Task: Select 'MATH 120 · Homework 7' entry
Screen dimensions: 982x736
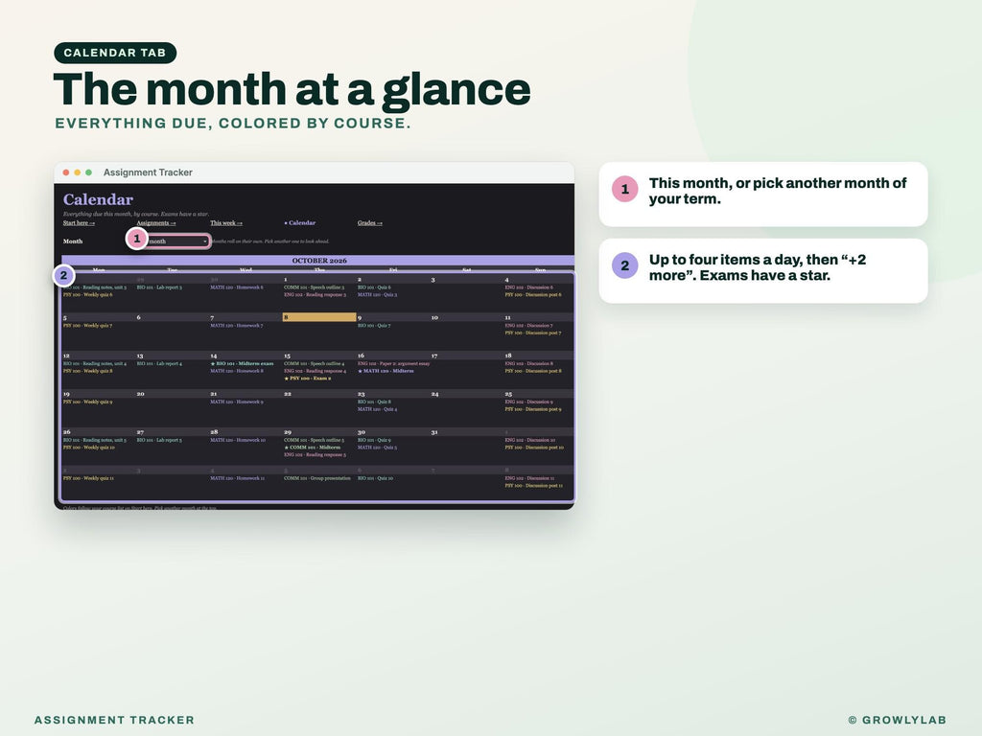Action: [x=237, y=326]
